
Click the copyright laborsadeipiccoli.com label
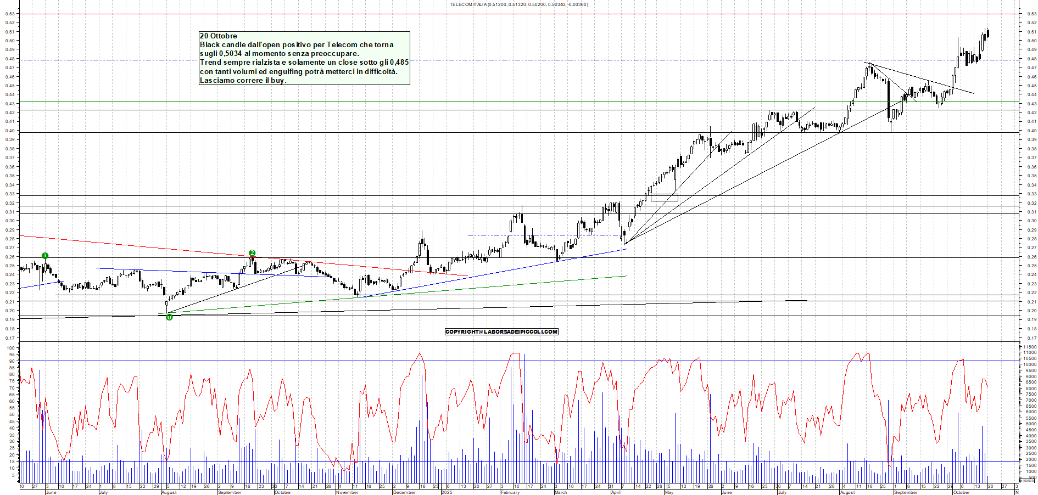pyautogui.click(x=501, y=331)
